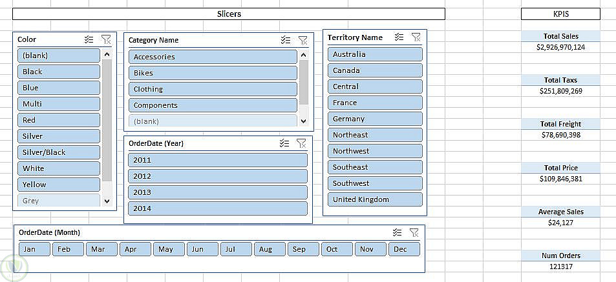The height and width of the screenshot is (282, 616).
Task: Clear the OrderDate (Month) slicer filter
Action: pyautogui.click(x=414, y=232)
